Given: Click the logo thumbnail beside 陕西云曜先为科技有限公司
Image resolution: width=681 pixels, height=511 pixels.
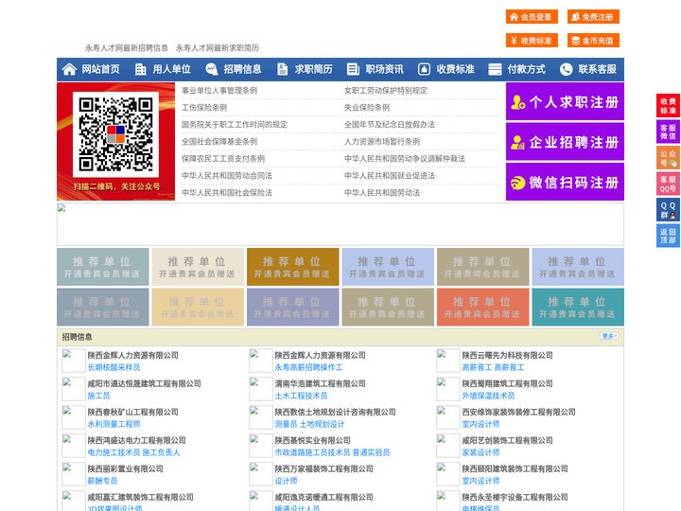Looking at the screenshot, I should (x=447, y=361).
